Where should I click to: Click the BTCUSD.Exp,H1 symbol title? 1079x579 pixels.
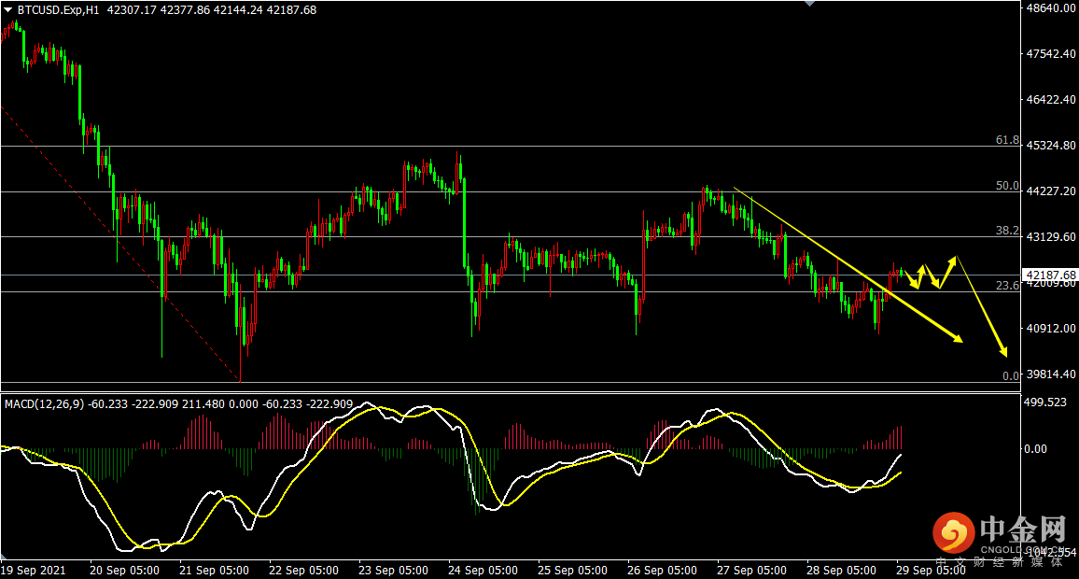[58, 9]
